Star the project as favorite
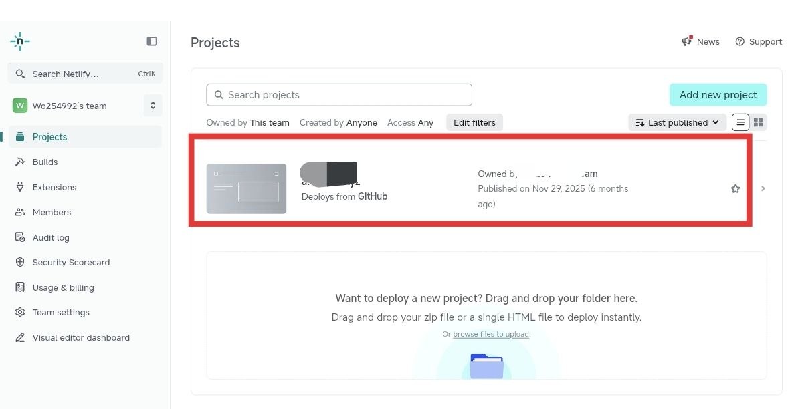 coord(735,189)
